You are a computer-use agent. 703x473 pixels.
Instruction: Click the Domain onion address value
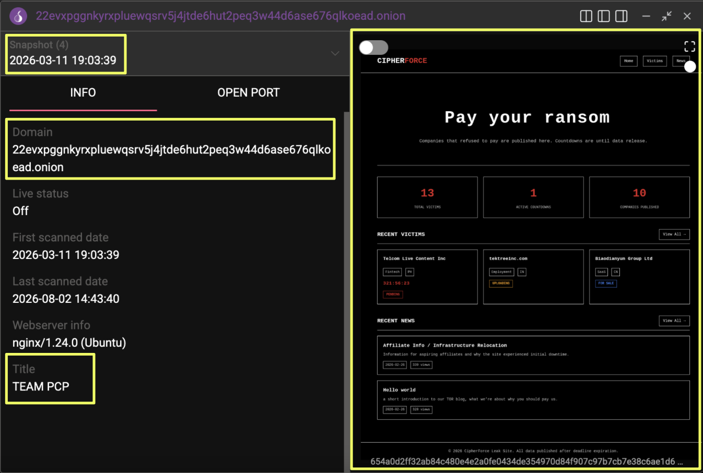click(171, 158)
